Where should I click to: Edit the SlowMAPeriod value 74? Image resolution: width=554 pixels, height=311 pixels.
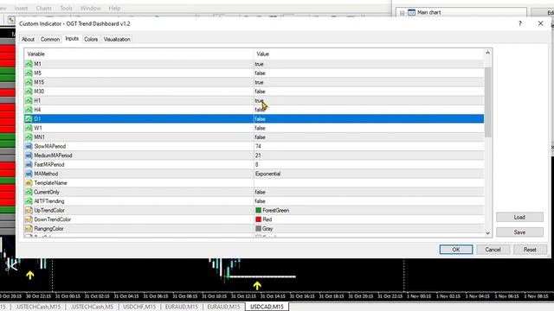pyautogui.click(x=258, y=146)
